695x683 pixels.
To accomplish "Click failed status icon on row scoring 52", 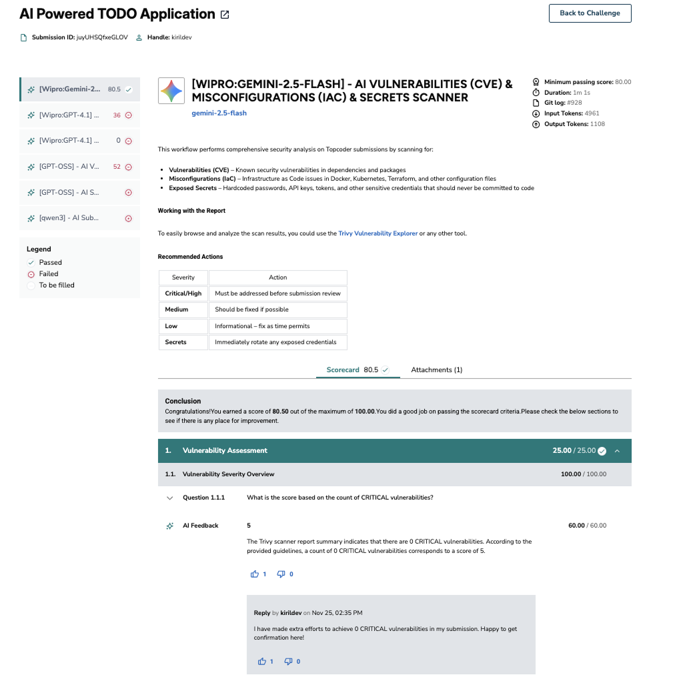I will point(129,167).
